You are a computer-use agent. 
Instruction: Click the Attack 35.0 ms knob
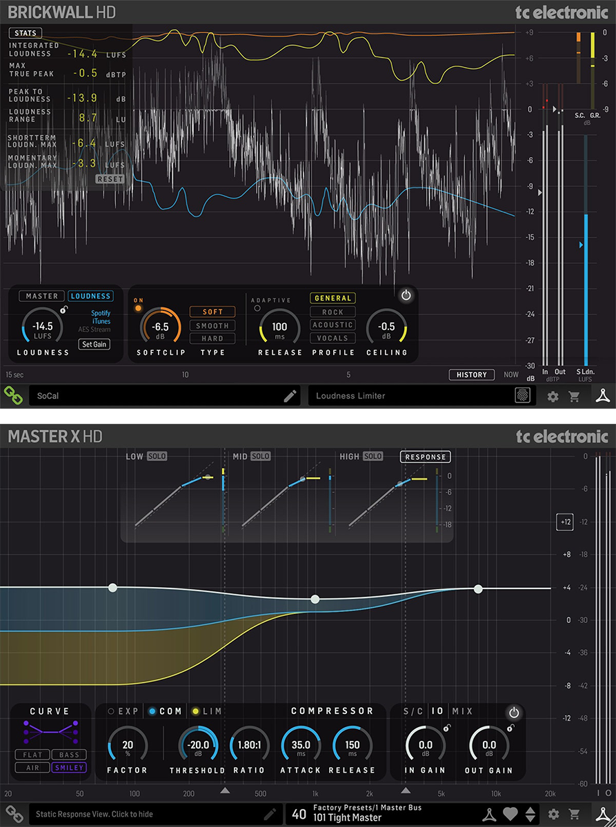pyautogui.click(x=301, y=746)
